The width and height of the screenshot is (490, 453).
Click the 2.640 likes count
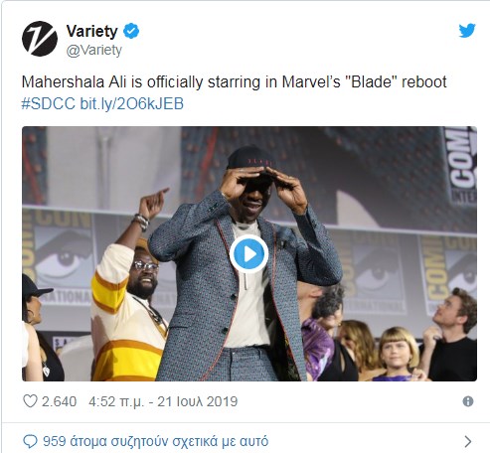59,401
